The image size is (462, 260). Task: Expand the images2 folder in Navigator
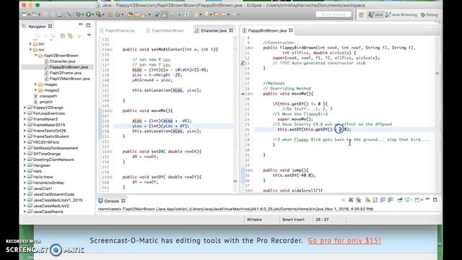(x=36, y=90)
